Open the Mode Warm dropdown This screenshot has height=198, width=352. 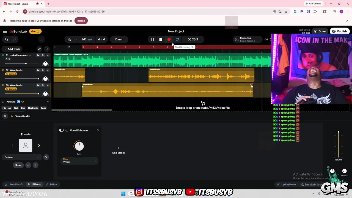[x=79, y=161]
